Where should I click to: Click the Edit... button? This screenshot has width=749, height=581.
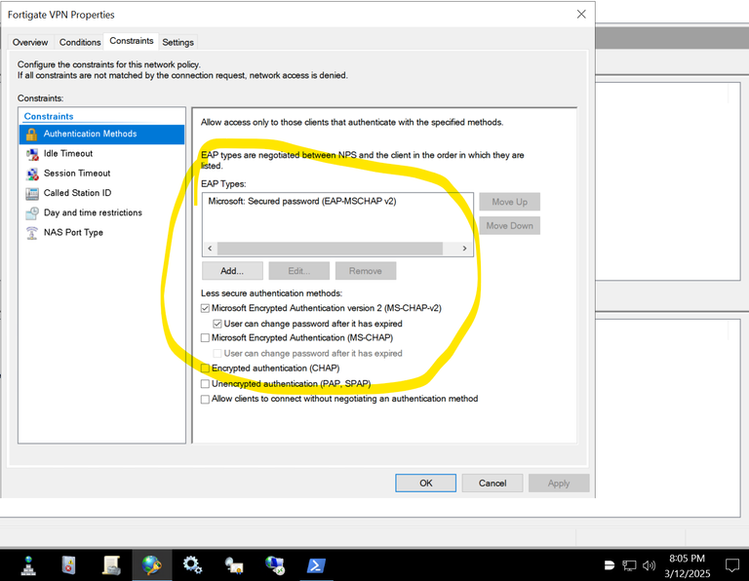[299, 271]
